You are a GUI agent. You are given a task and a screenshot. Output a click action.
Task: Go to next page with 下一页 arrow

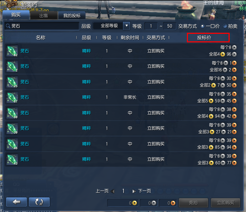[134, 191]
